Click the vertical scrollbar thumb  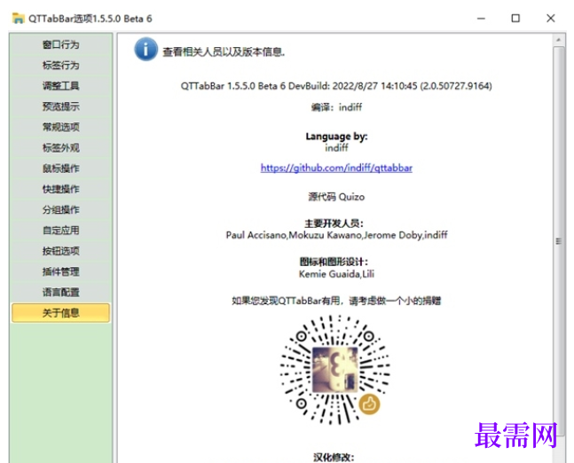(x=558, y=241)
